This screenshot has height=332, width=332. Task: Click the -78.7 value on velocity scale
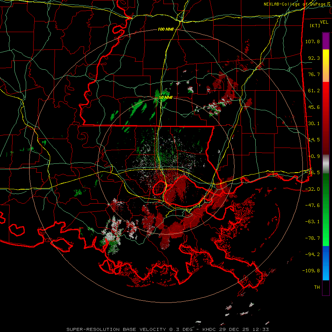[312, 238]
